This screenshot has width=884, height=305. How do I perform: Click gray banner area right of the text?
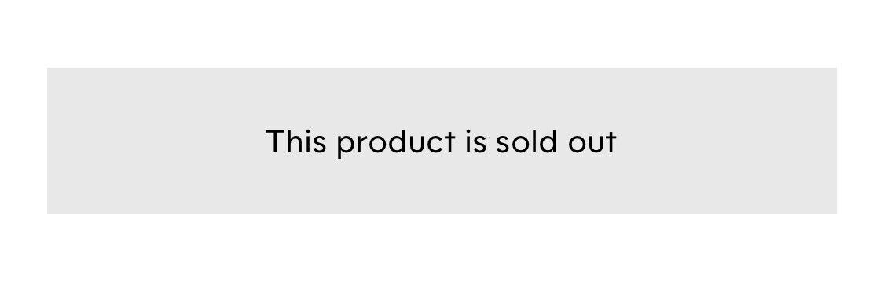pyautogui.click(x=727, y=141)
